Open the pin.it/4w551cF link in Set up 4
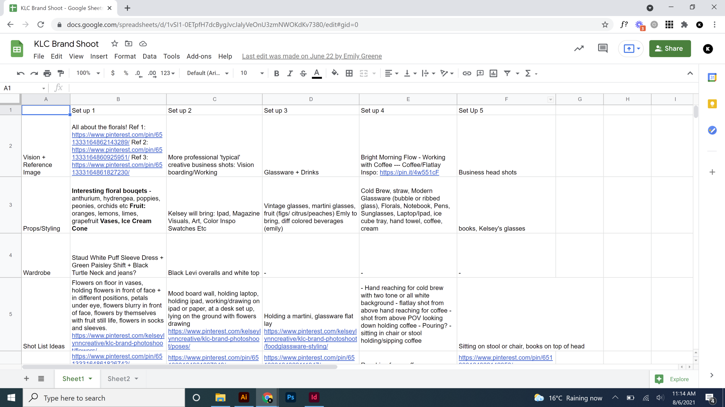 click(409, 173)
